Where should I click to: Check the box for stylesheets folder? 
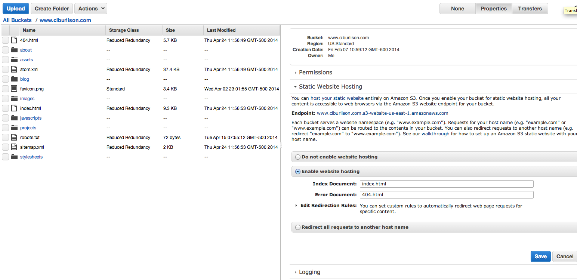[5, 157]
